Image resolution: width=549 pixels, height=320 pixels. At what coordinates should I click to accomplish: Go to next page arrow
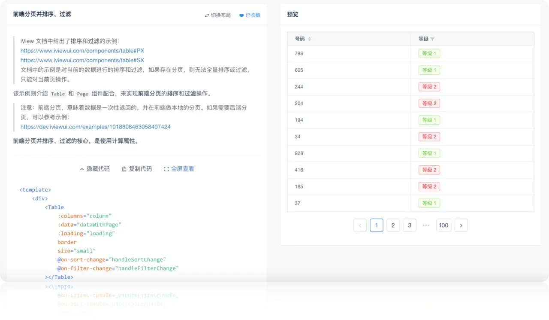coord(461,226)
